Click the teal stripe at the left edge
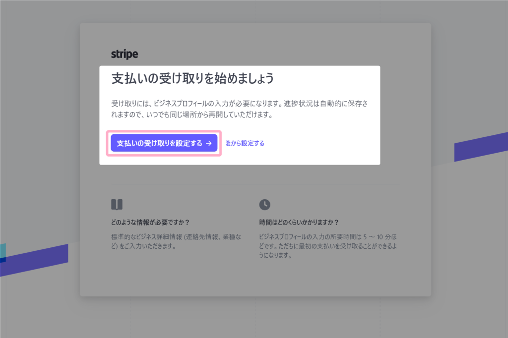This screenshot has height=338, width=508. tap(2, 250)
